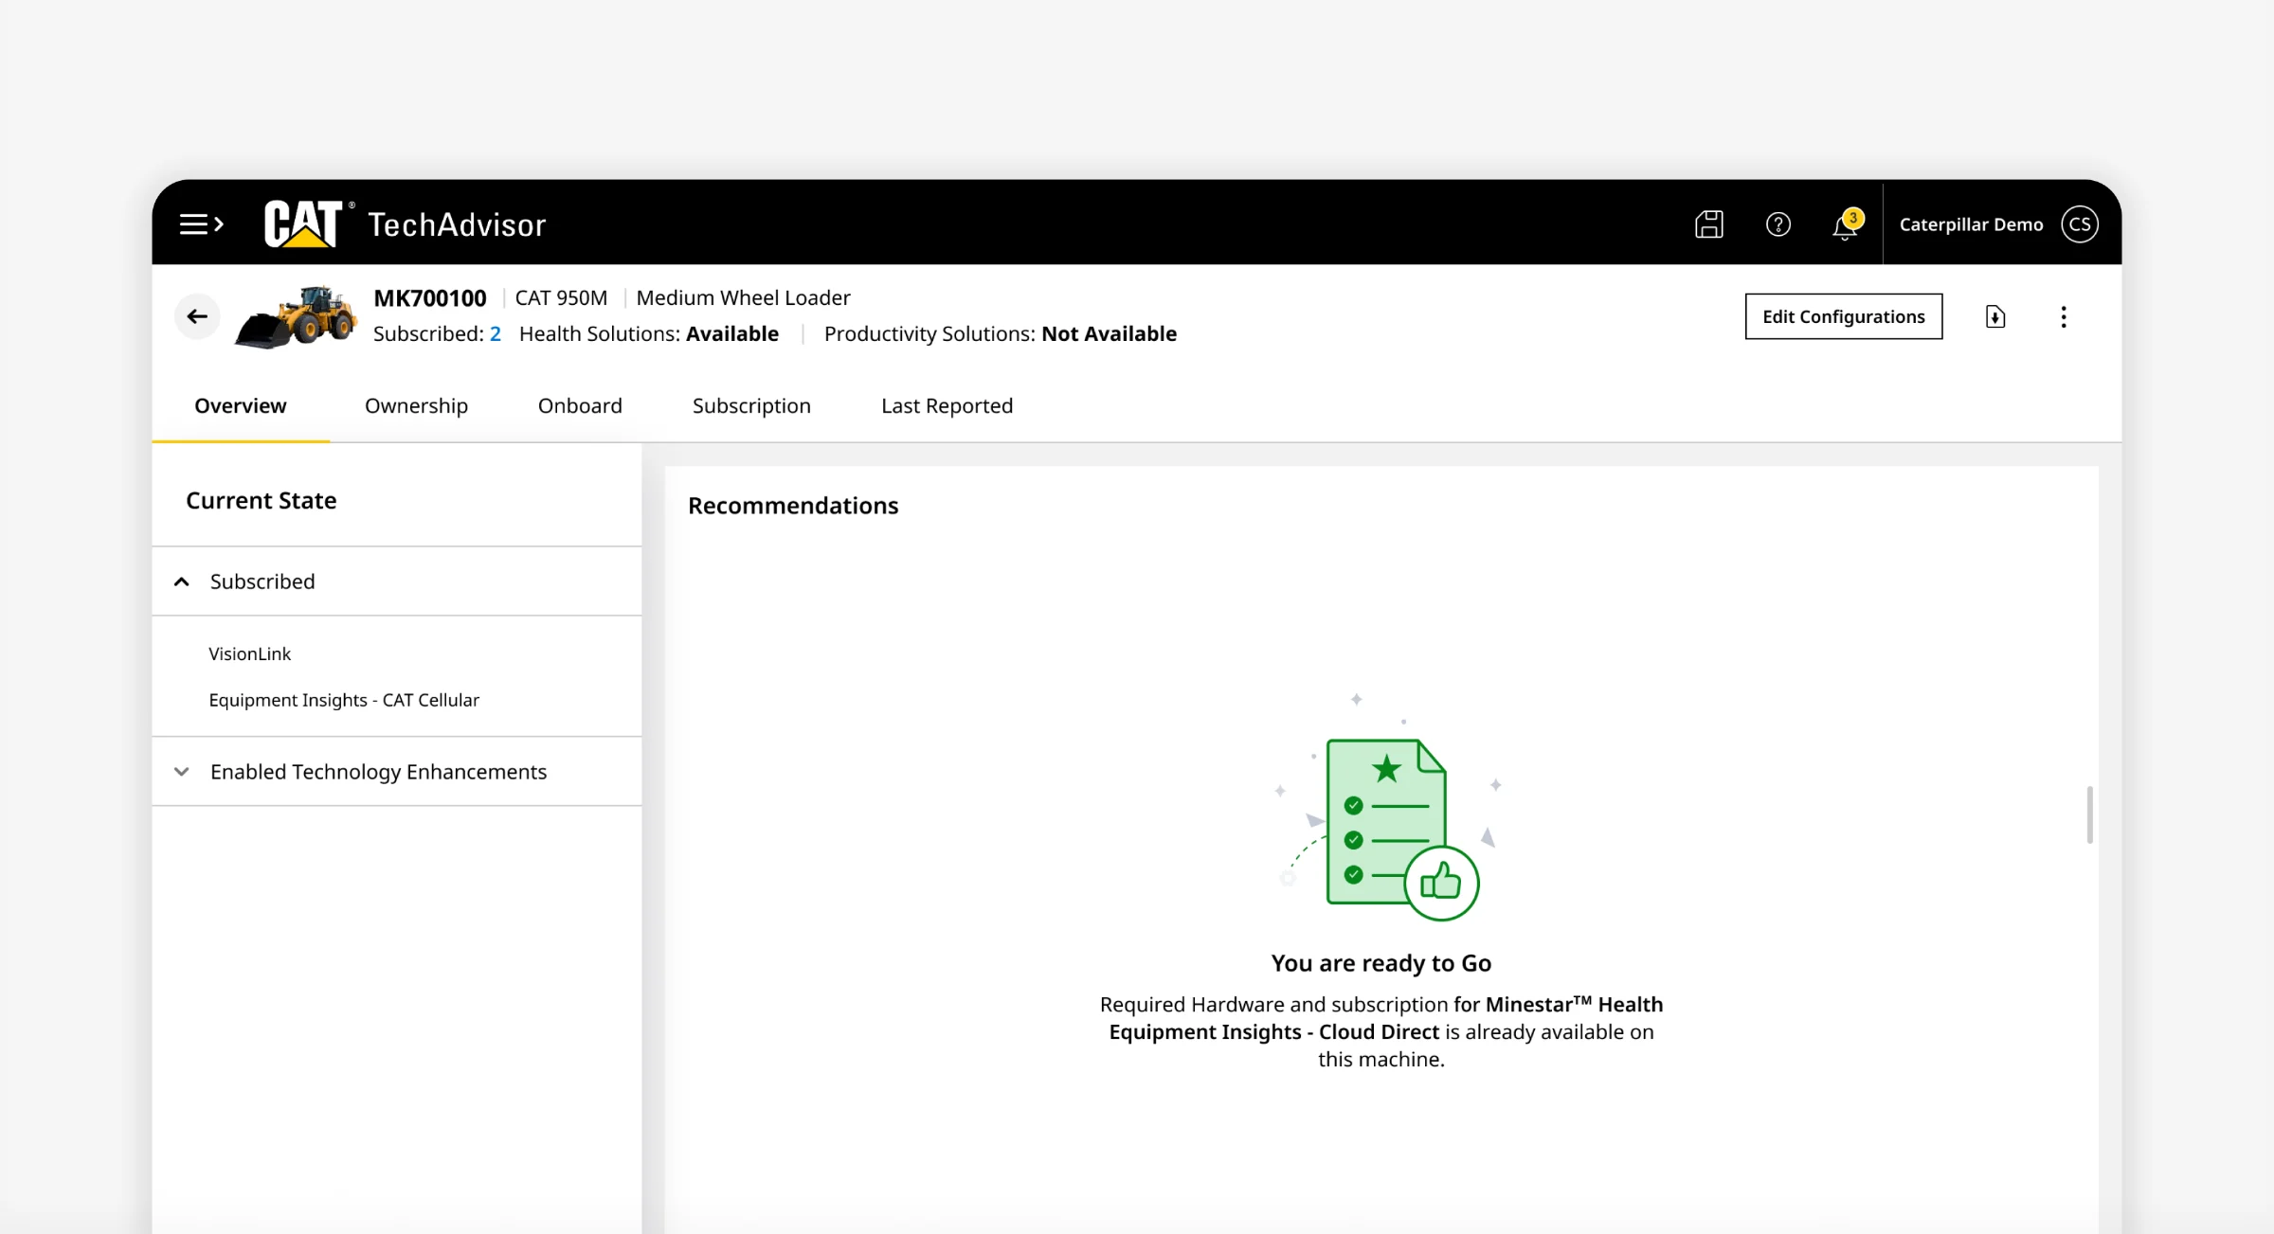The width and height of the screenshot is (2274, 1234).
Task: Click the Recommendations panel scrollbar
Action: [2089, 814]
